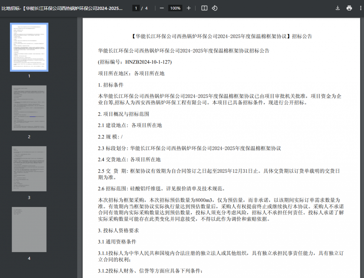Zoom out with the minus button
Screen dimensions: 364x278
point(162,8)
